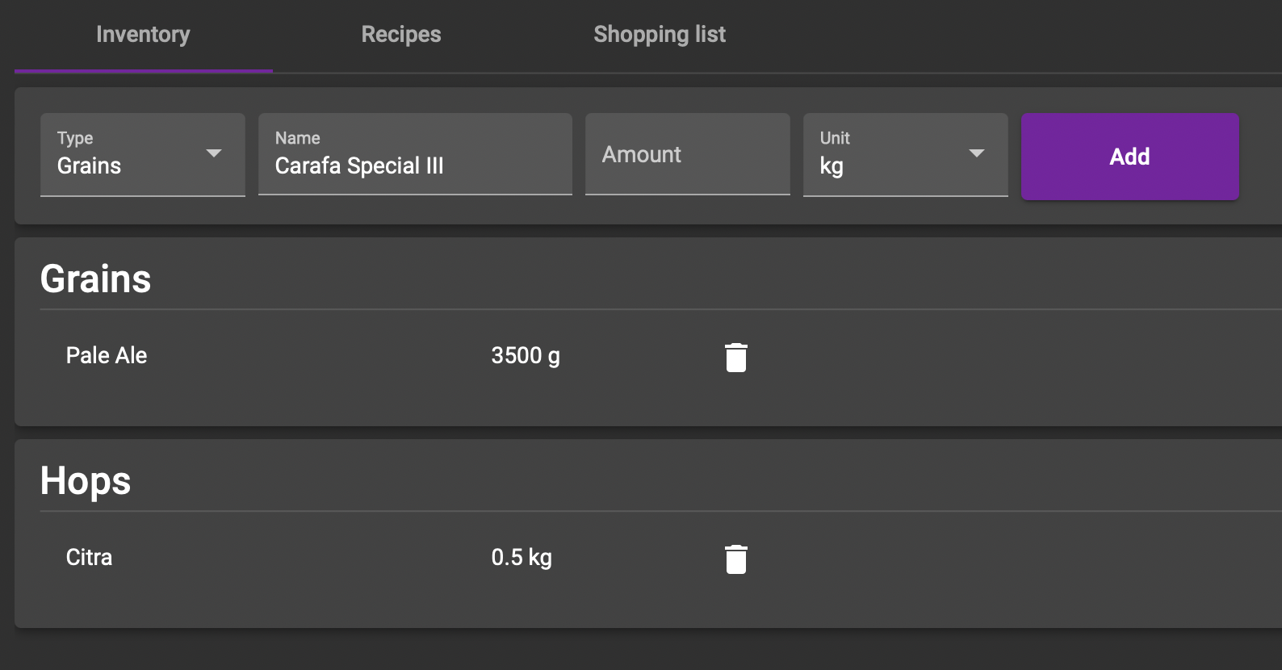
Task: Delete the Citra hops entry
Action: (736, 559)
